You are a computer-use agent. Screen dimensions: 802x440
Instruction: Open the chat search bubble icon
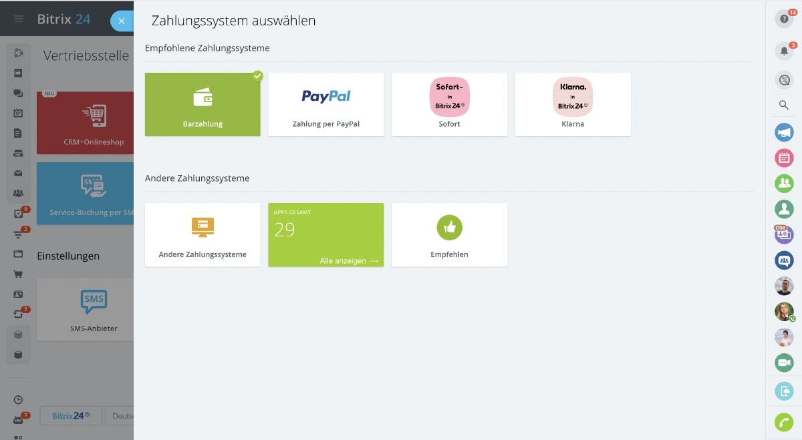[x=784, y=80]
